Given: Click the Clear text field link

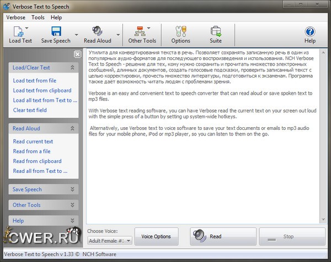Looking at the screenshot, I should (30, 110).
